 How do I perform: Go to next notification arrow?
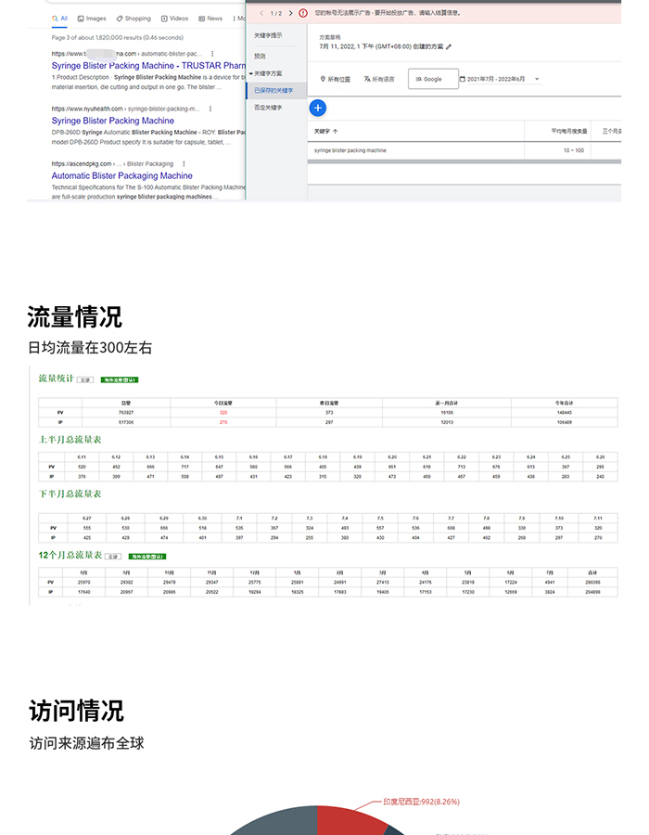pos(290,13)
